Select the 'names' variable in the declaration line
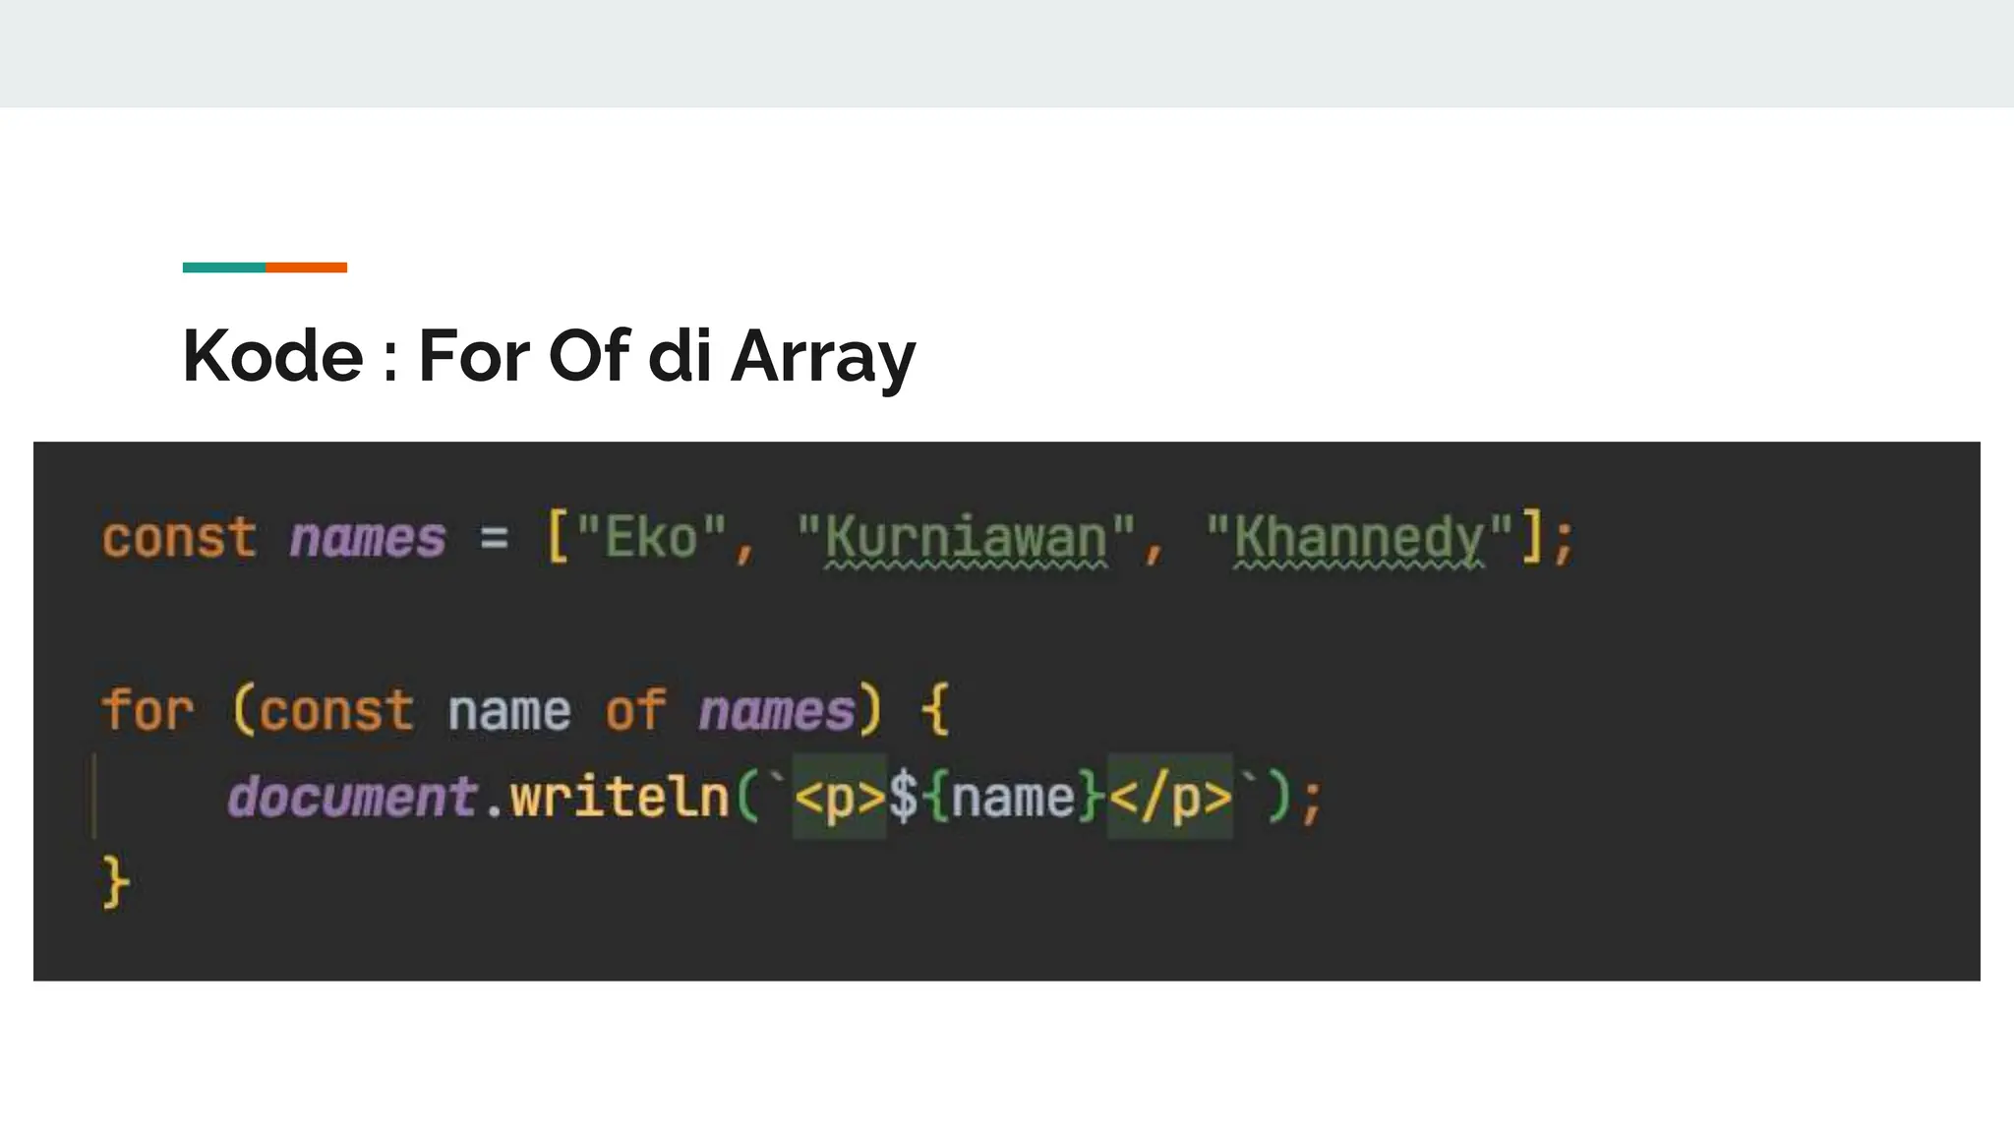 367,539
